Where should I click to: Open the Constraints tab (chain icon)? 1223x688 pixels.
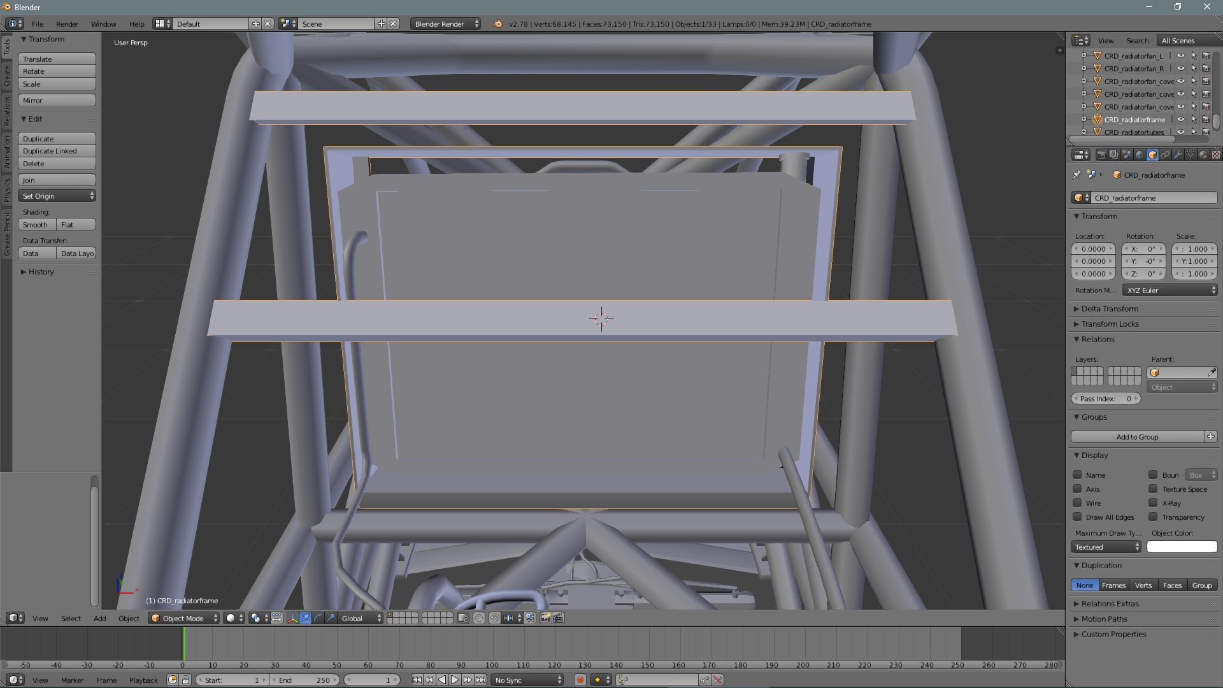(x=1165, y=155)
